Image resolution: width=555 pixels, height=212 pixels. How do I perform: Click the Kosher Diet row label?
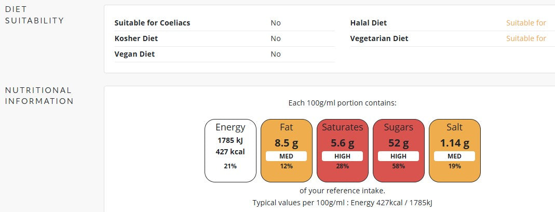pyautogui.click(x=136, y=38)
